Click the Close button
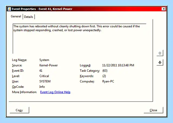 153,110
